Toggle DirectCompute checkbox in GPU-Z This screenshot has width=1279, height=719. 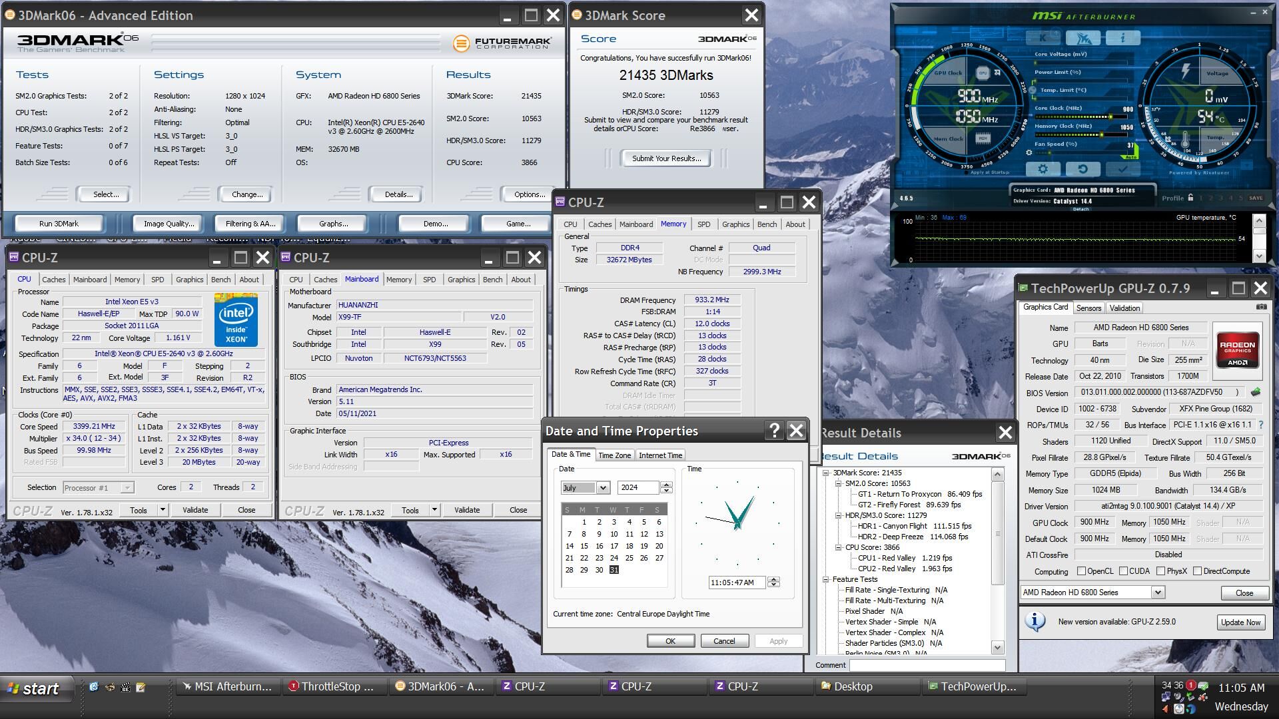click(1198, 571)
